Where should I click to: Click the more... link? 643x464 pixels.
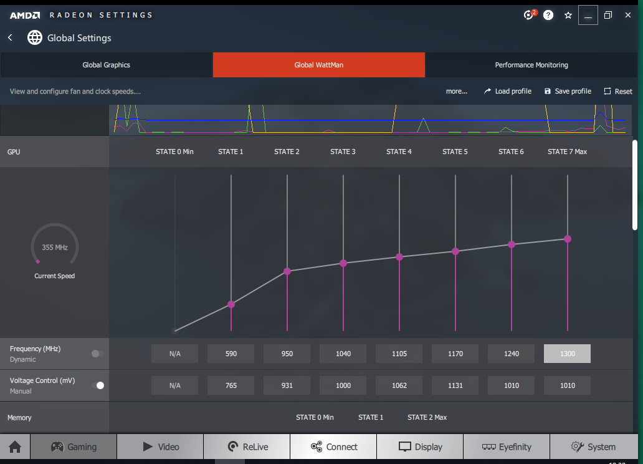pos(457,91)
